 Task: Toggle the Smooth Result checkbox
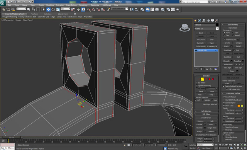(x=224, y=97)
